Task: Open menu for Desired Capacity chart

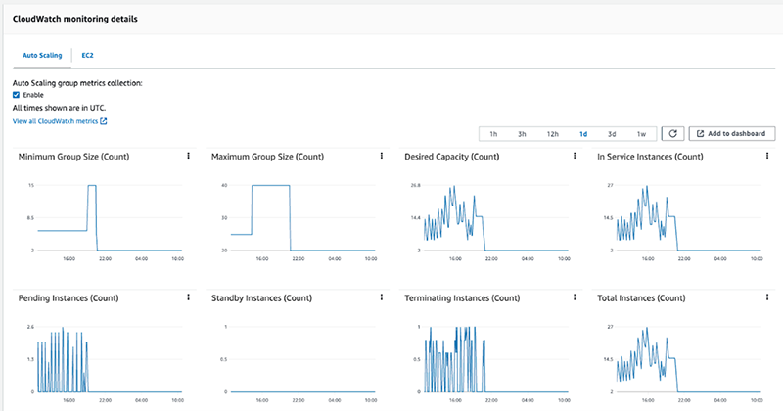Action: [x=575, y=156]
